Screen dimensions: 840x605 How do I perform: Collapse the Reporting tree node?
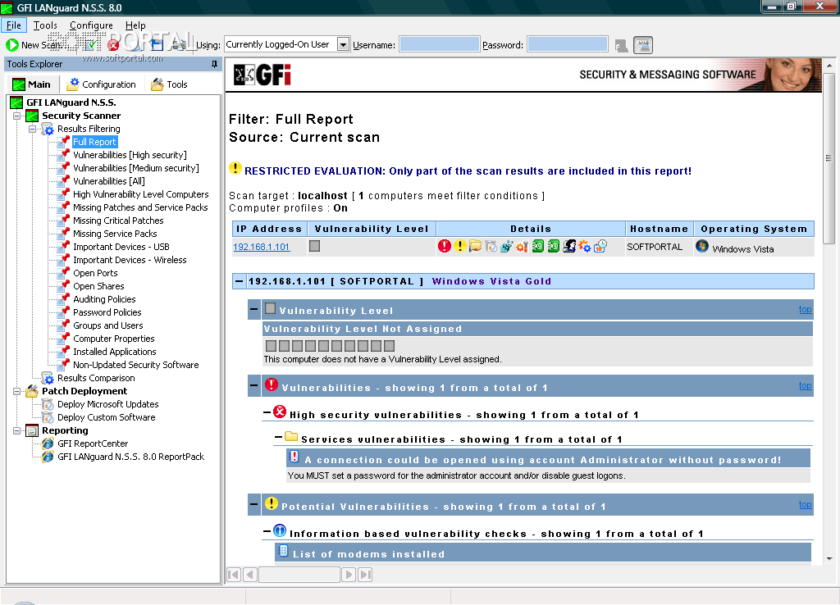coord(16,430)
